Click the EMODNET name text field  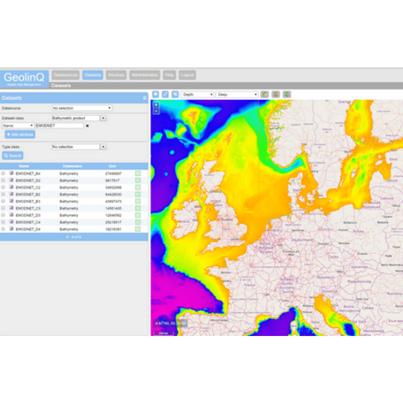pos(59,125)
